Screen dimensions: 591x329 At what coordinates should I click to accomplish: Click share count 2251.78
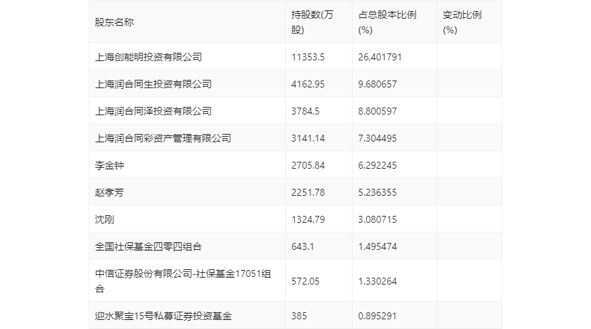pos(308,192)
